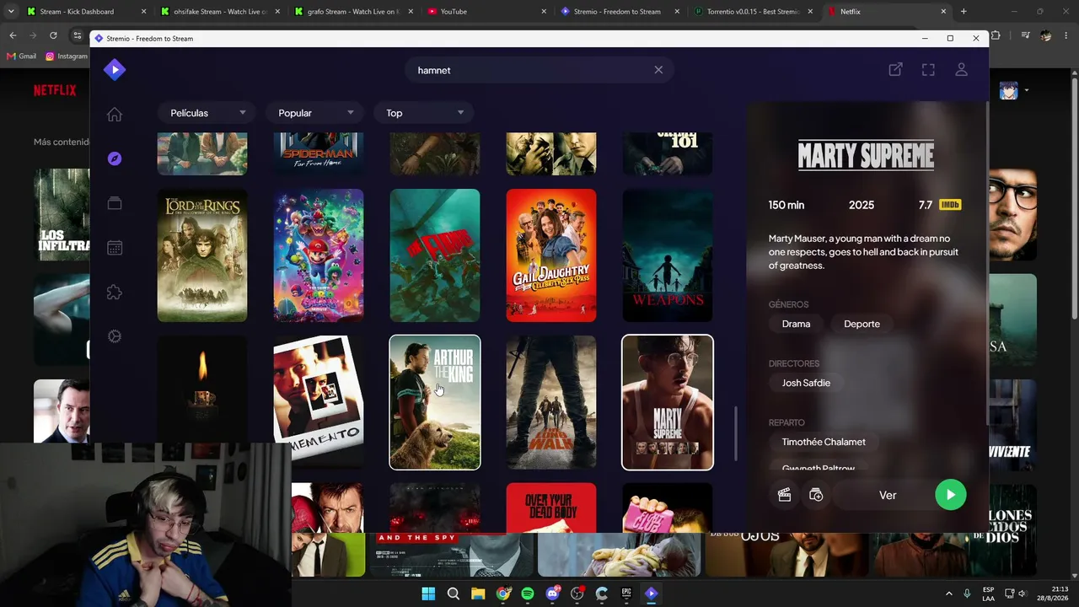The height and width of the screenshot is (607, 1079).
Task: Go to the Home board icon
Action: [115, 115]
